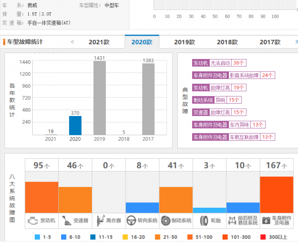
Task: Open the 2018款 model year tab
Action: click(227, 42)
